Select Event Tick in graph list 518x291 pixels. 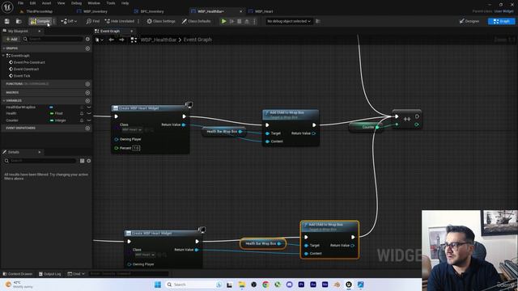coord(22,75)
